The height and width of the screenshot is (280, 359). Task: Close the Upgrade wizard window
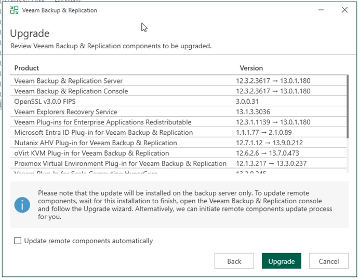click(344, 10)
